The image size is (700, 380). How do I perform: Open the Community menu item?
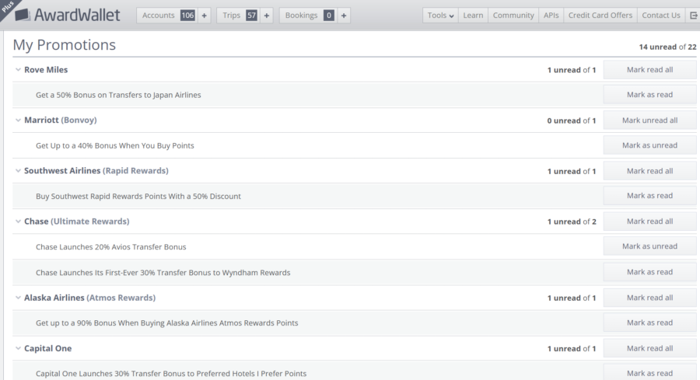[513, 16]
